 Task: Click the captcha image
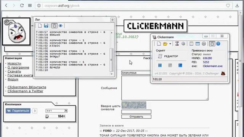[x=134, y=105]
